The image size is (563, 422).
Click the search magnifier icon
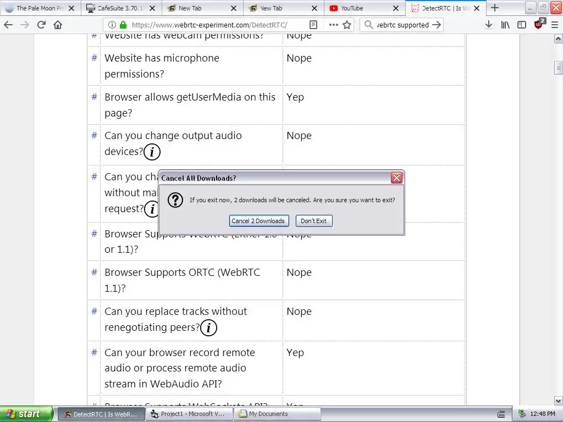pos(368,25)
